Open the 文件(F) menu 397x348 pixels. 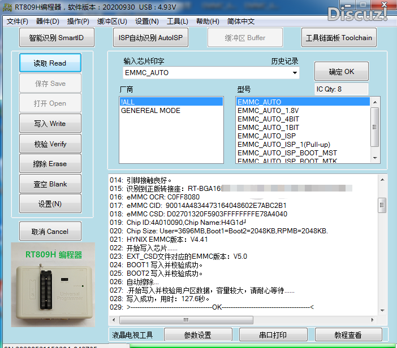point(18,21)
